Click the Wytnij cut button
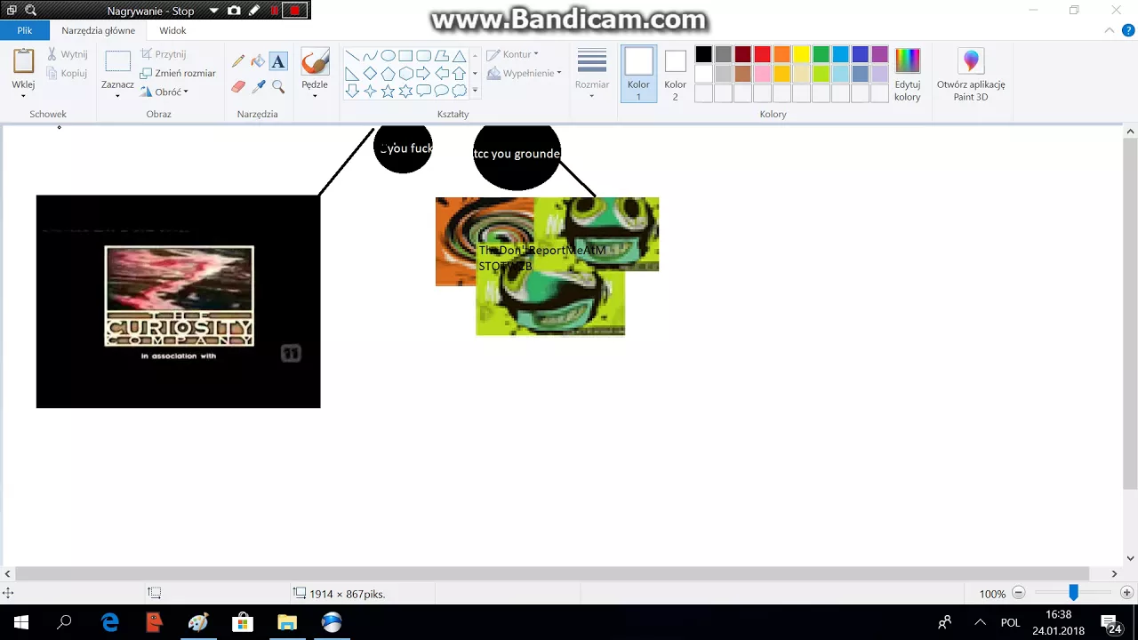Screen dimensions: 1138x640 pos(68,54)
